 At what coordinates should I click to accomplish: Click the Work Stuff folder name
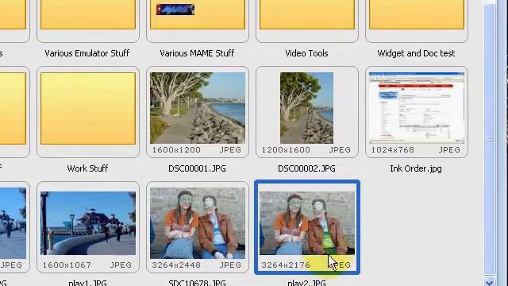(x=87, y=168)
